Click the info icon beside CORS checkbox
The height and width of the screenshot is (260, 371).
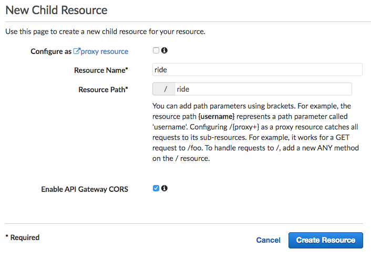tap(164, 188)
